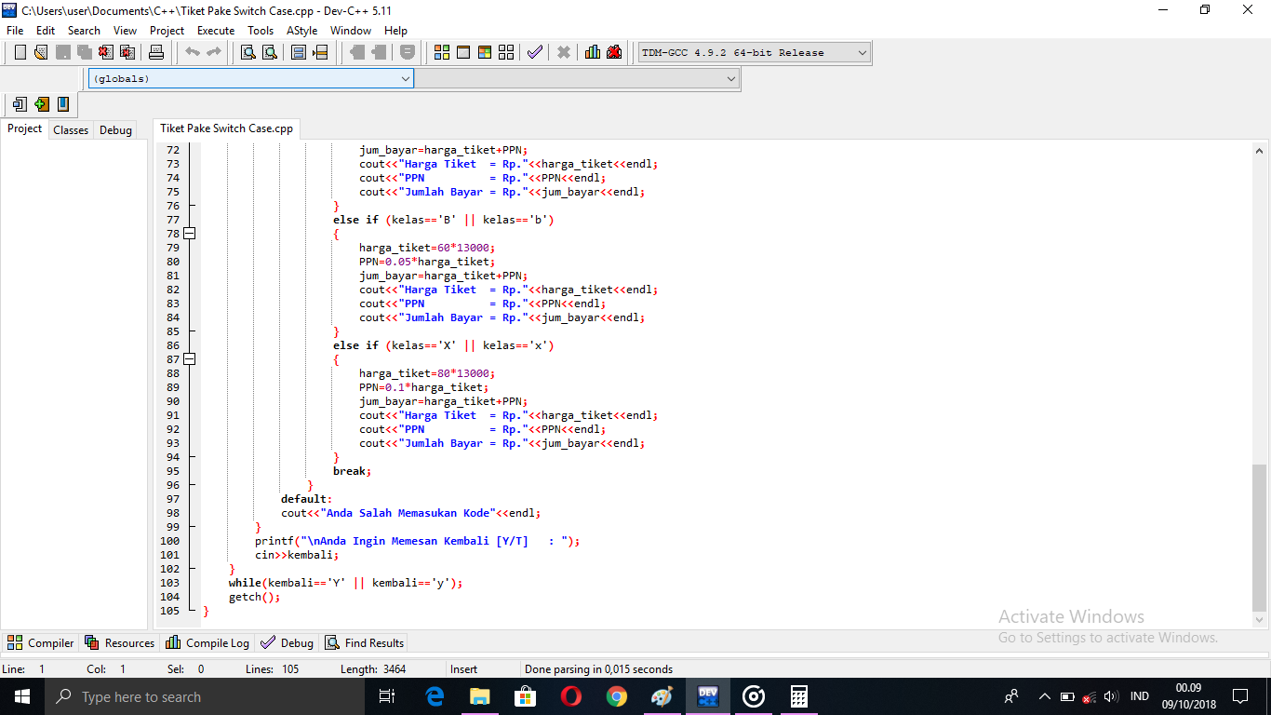Viewport: 1271px width, 715px height.
Task: Open the (globals) class browser dropdown
Action: click(x=407, y=78)
